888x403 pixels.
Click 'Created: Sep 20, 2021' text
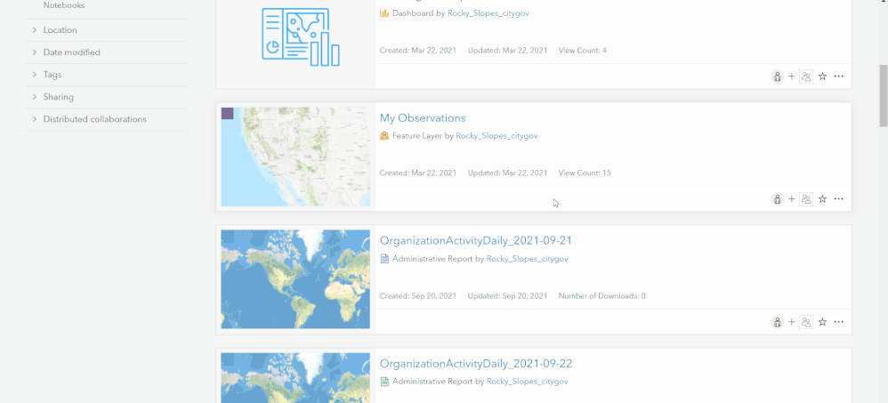point(418,295)
